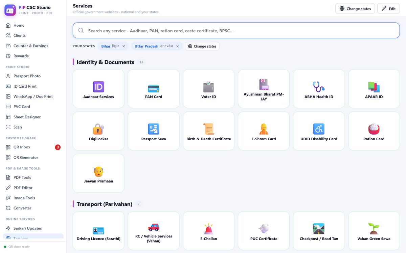Open the Ration Card rice bowl icon
406x253 pixels.
click(374, 129)
